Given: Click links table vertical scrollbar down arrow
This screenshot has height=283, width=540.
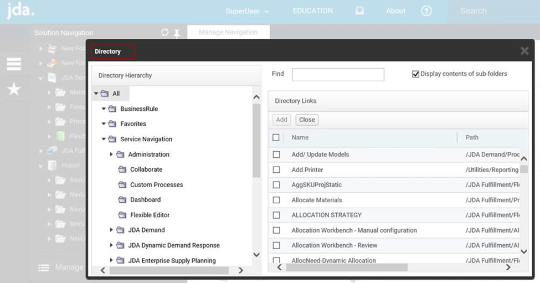Looking at the screenshot, I should (524, 251).
